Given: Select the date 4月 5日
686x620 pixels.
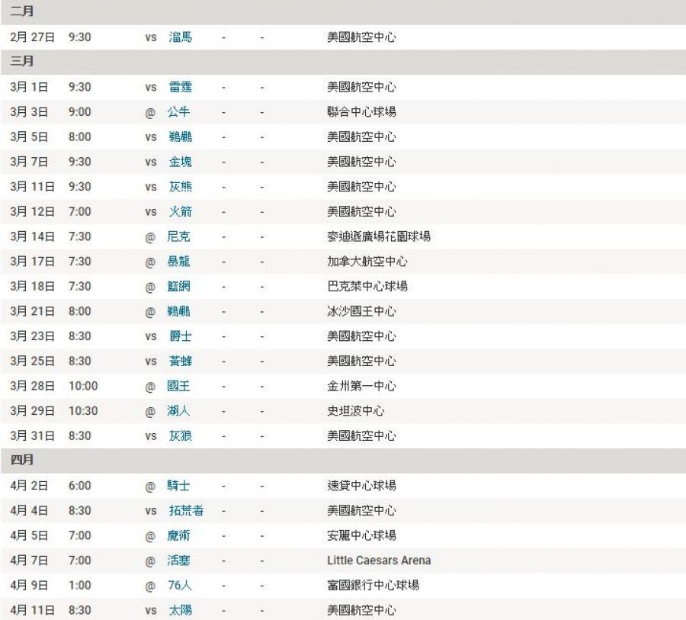Looking at the screenshot, I should point(29,536).
